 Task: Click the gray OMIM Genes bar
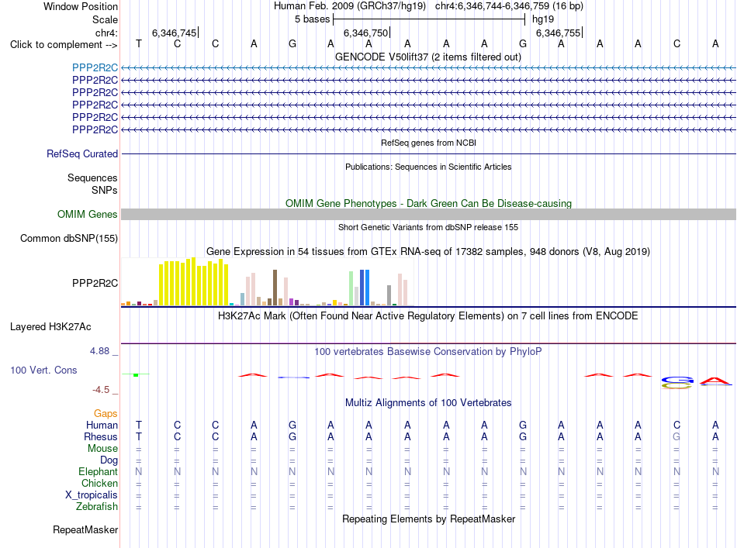428,214
